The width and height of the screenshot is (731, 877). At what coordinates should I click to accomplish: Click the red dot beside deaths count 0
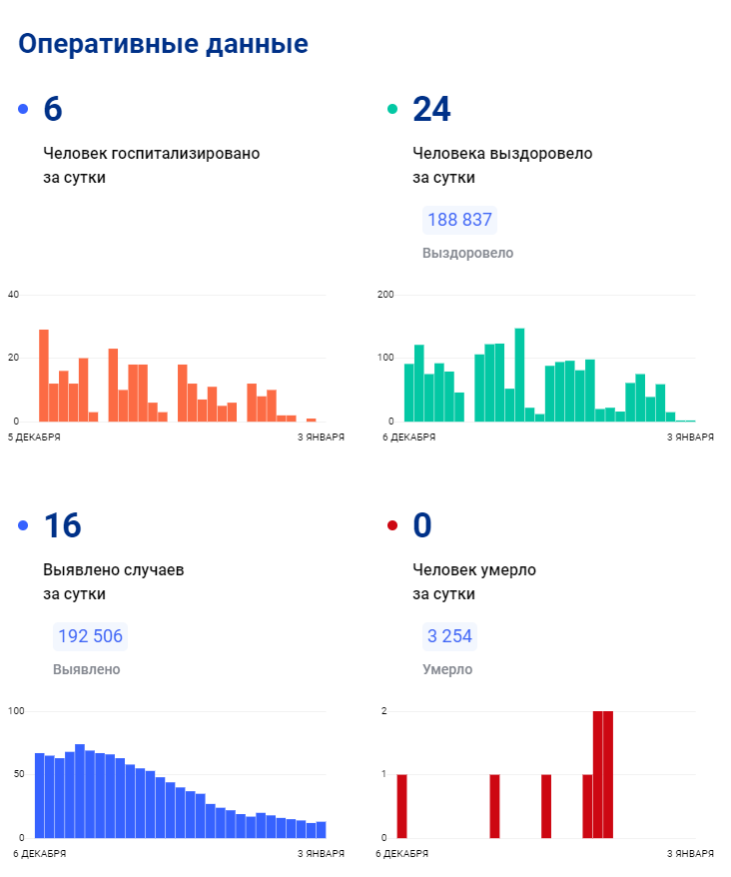[x=392, y=526]
